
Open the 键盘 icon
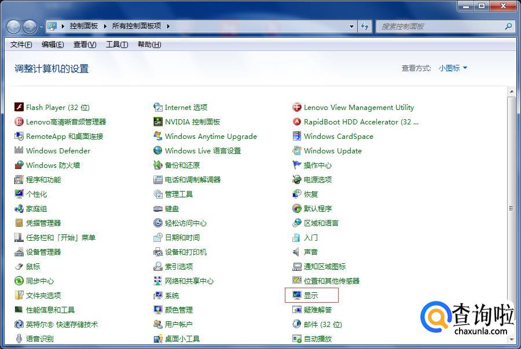click(x=158, y=208)
